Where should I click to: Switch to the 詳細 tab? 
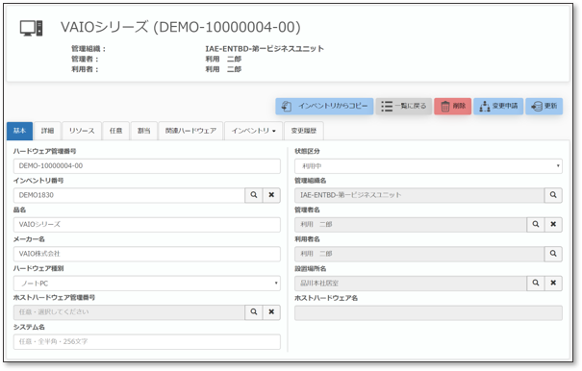point(47,131)
